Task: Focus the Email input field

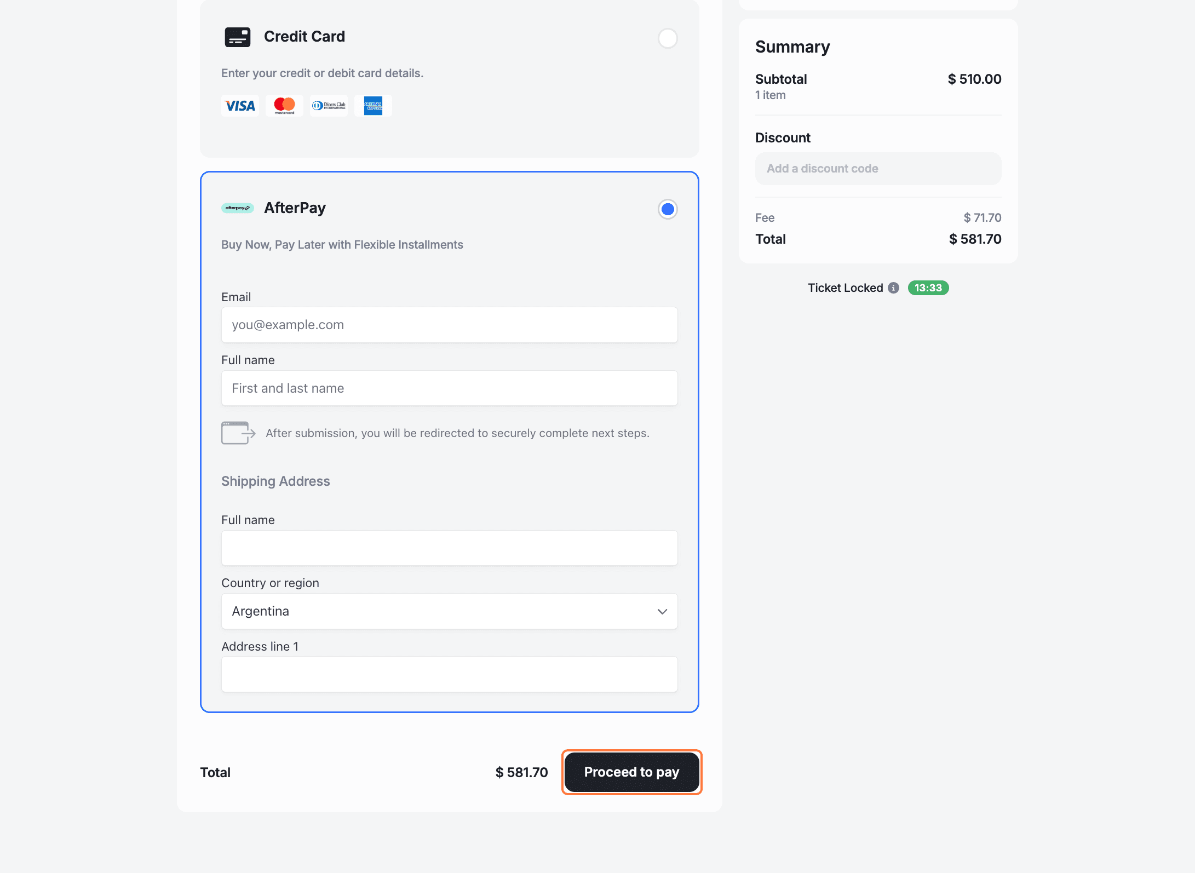Action: pos(449,325)
